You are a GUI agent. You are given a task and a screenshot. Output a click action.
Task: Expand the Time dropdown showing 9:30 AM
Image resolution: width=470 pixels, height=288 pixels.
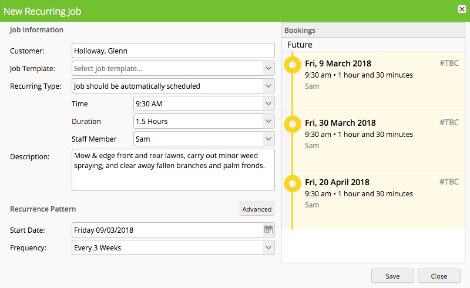(x=268, y=103)
